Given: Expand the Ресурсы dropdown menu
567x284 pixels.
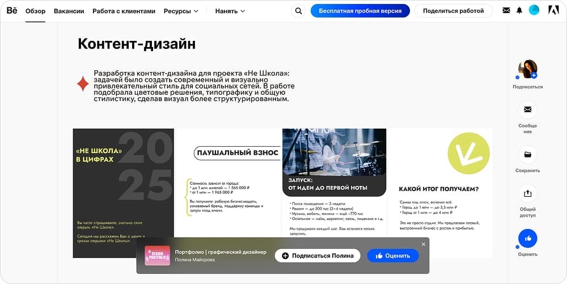Looking at the screenshot, I should click(181, 11).
